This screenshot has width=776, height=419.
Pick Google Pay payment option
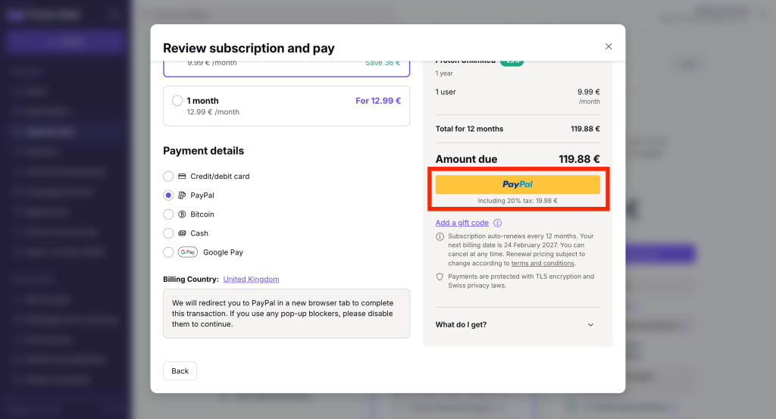click(168, 252)
